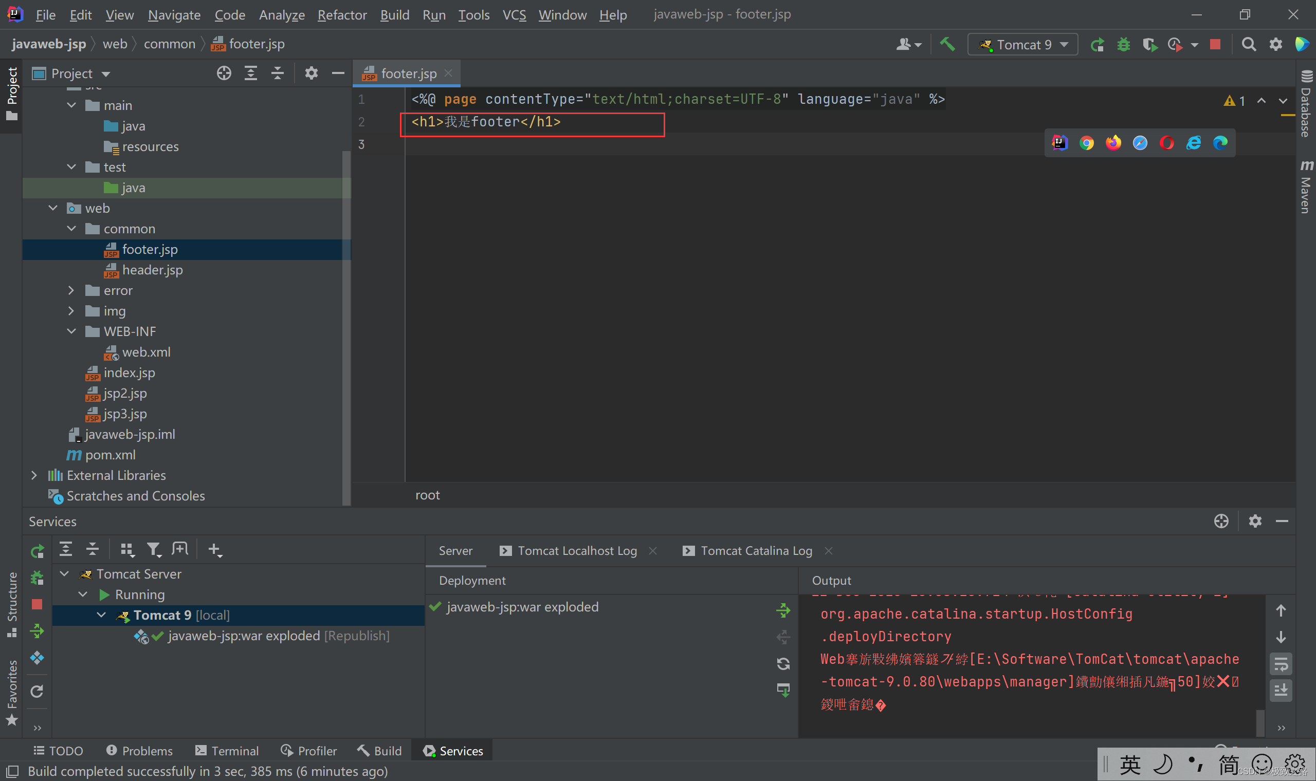Expand the error folder
Image resolution: width=1316 pixels, height=781 pixels.
(71, 290)
